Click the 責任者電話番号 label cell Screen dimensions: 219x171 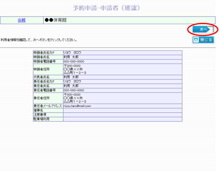click(48, 90)
